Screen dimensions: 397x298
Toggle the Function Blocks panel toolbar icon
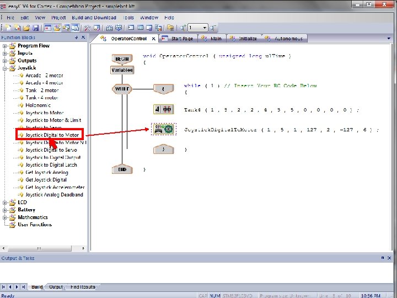click(57, 28)
